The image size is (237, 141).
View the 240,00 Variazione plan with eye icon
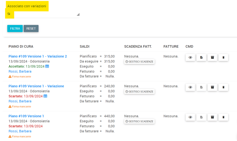coord(190,87)
